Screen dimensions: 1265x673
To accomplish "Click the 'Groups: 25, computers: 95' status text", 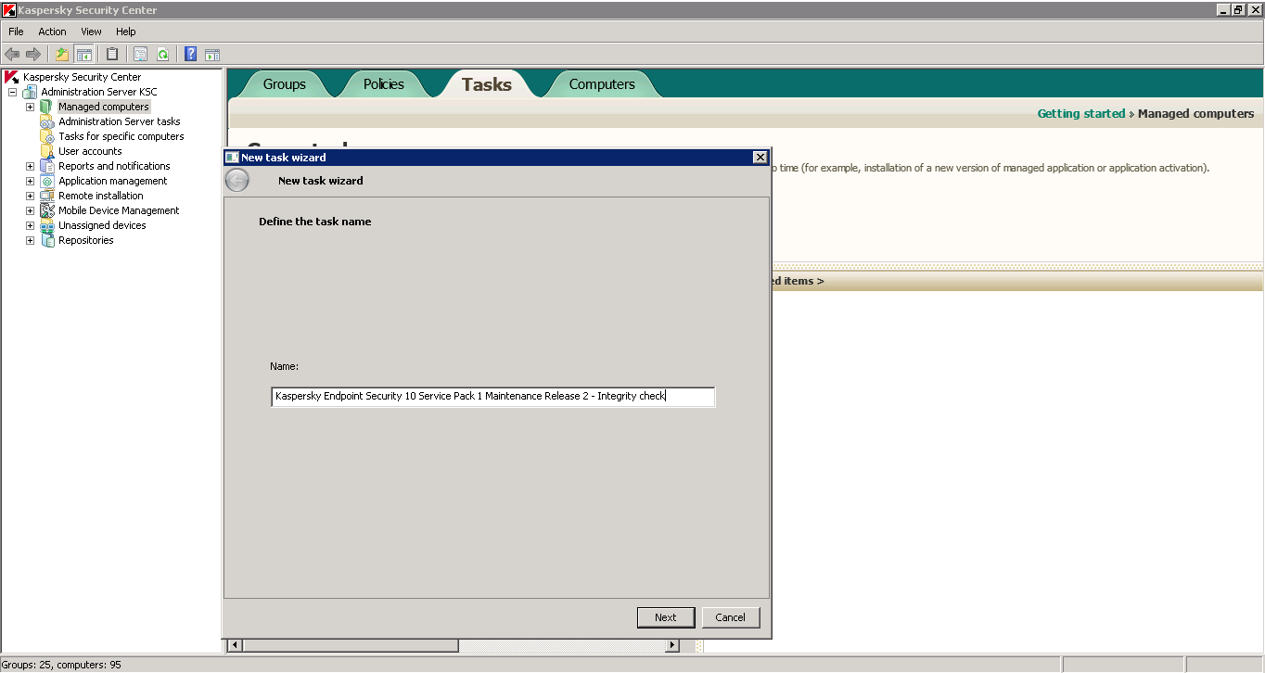I will [x=61, y=665].
